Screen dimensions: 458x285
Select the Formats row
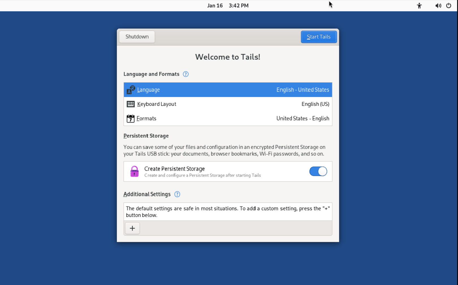[x=228, y=119]
